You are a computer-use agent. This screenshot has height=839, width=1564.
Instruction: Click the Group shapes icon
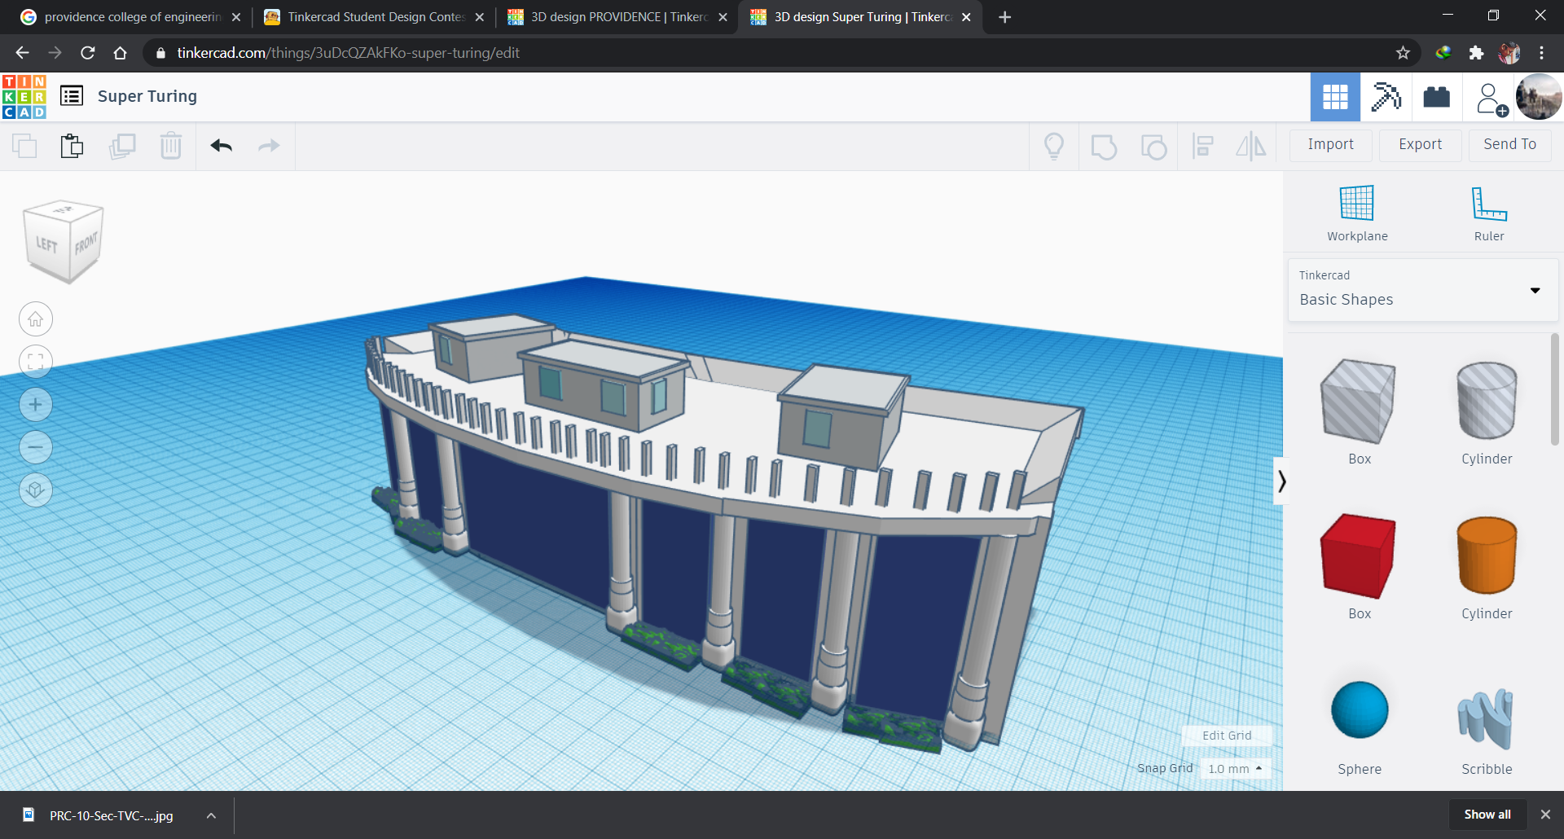[x=1104, y=147]
